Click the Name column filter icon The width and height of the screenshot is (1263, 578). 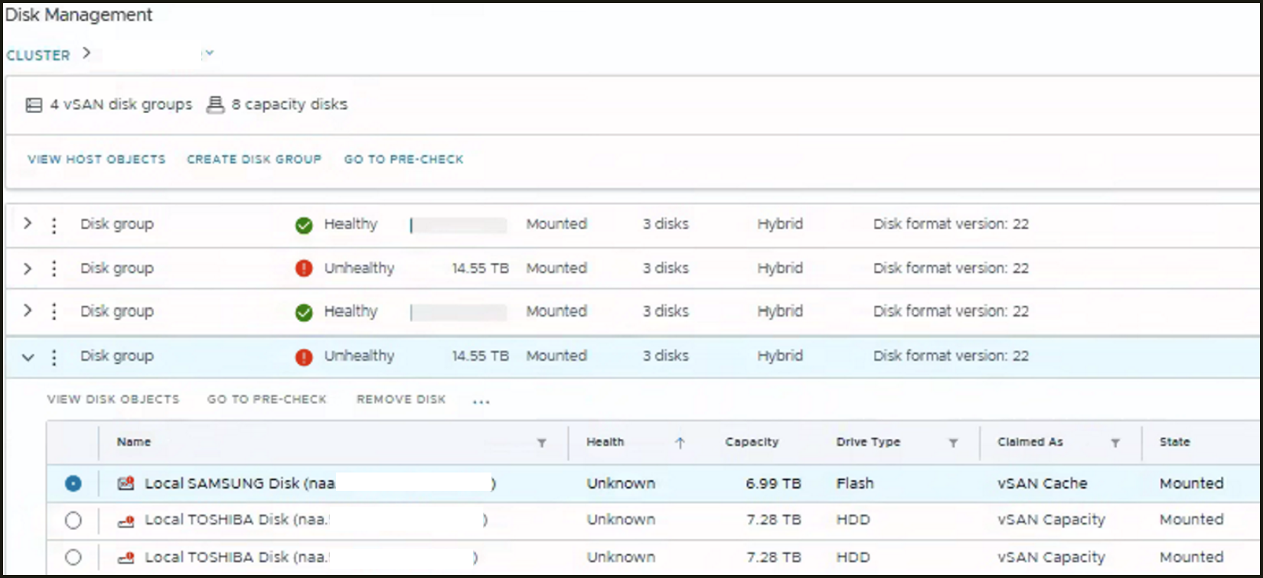coord(541,443)
